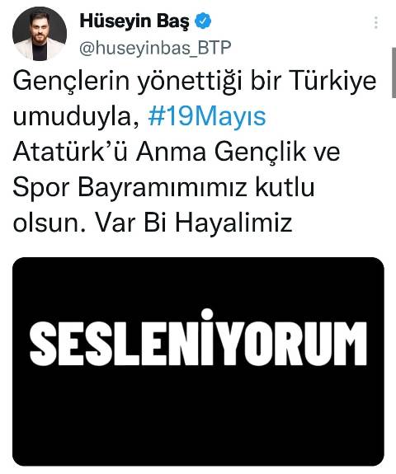The height and width of the screenshot is (474, 396).
Task: Click black area below the SESLENİYORUM text
Action: 198,415
